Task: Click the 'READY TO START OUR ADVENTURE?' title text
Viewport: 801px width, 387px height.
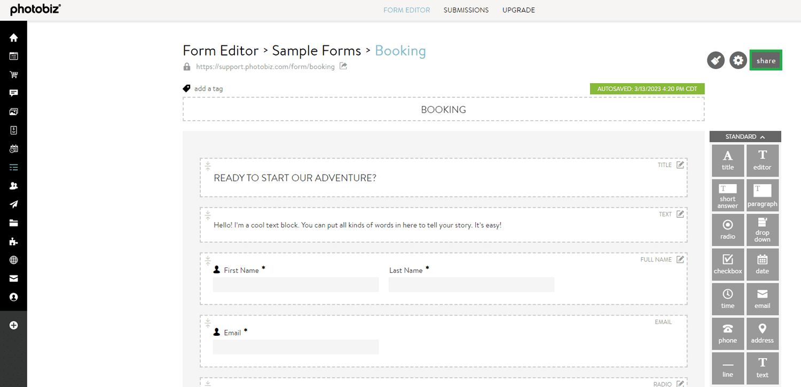Action: click(x=295, y=178)
